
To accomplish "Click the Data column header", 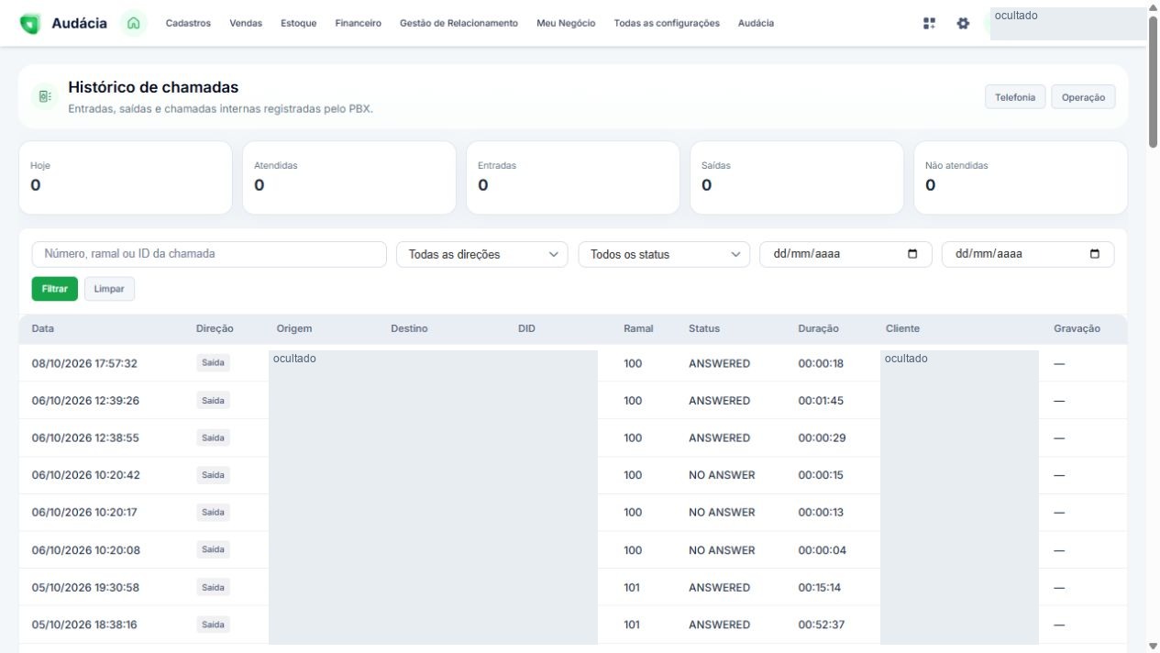I will point(44,328).
